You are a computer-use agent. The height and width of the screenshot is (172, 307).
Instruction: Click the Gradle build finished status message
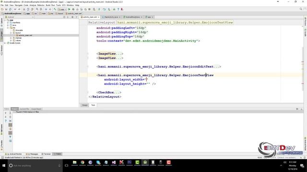pyautogui.click(x=24, y=157)
